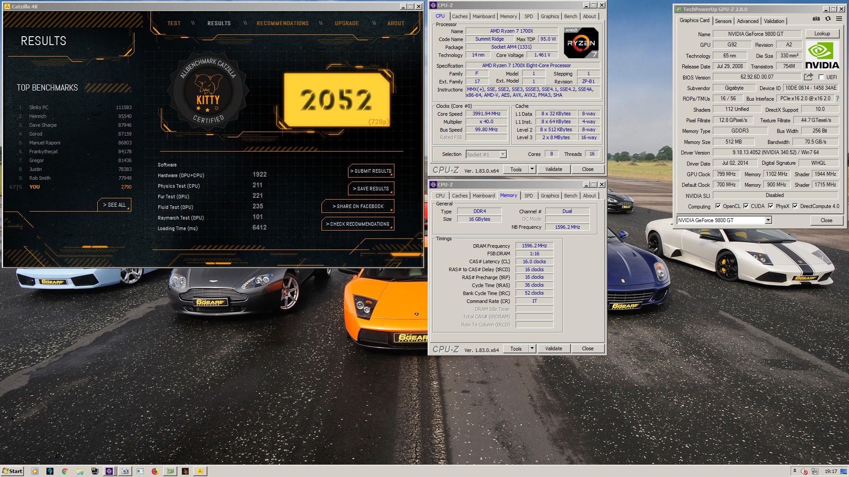The image size is (849, 477).
Task: Show hidden tray icons arrow
Action: point(795,471)
